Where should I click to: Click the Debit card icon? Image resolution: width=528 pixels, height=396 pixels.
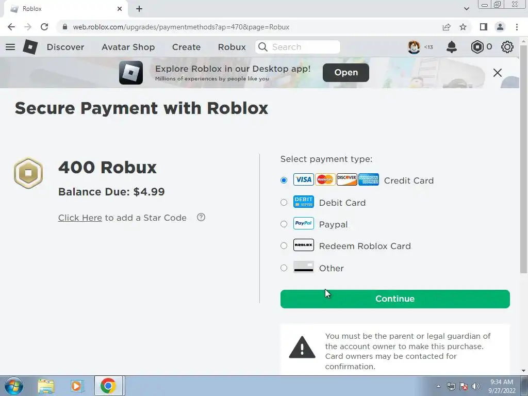tap(303, 202)
